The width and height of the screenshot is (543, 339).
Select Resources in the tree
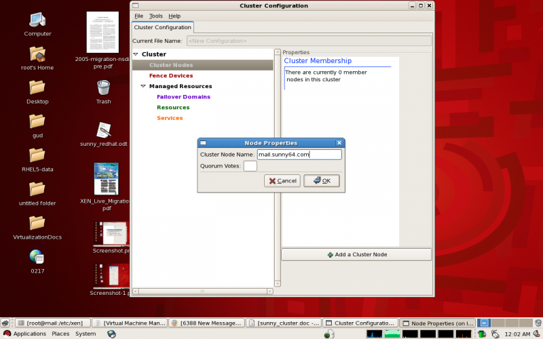pyautogui.click(x=173, y=108)
